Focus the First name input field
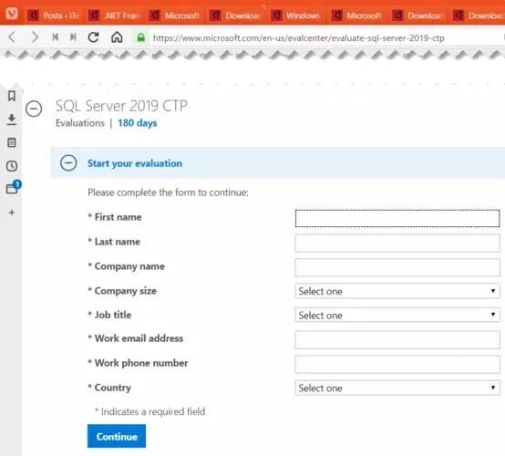The image size is (505, 456). [397, 218]
